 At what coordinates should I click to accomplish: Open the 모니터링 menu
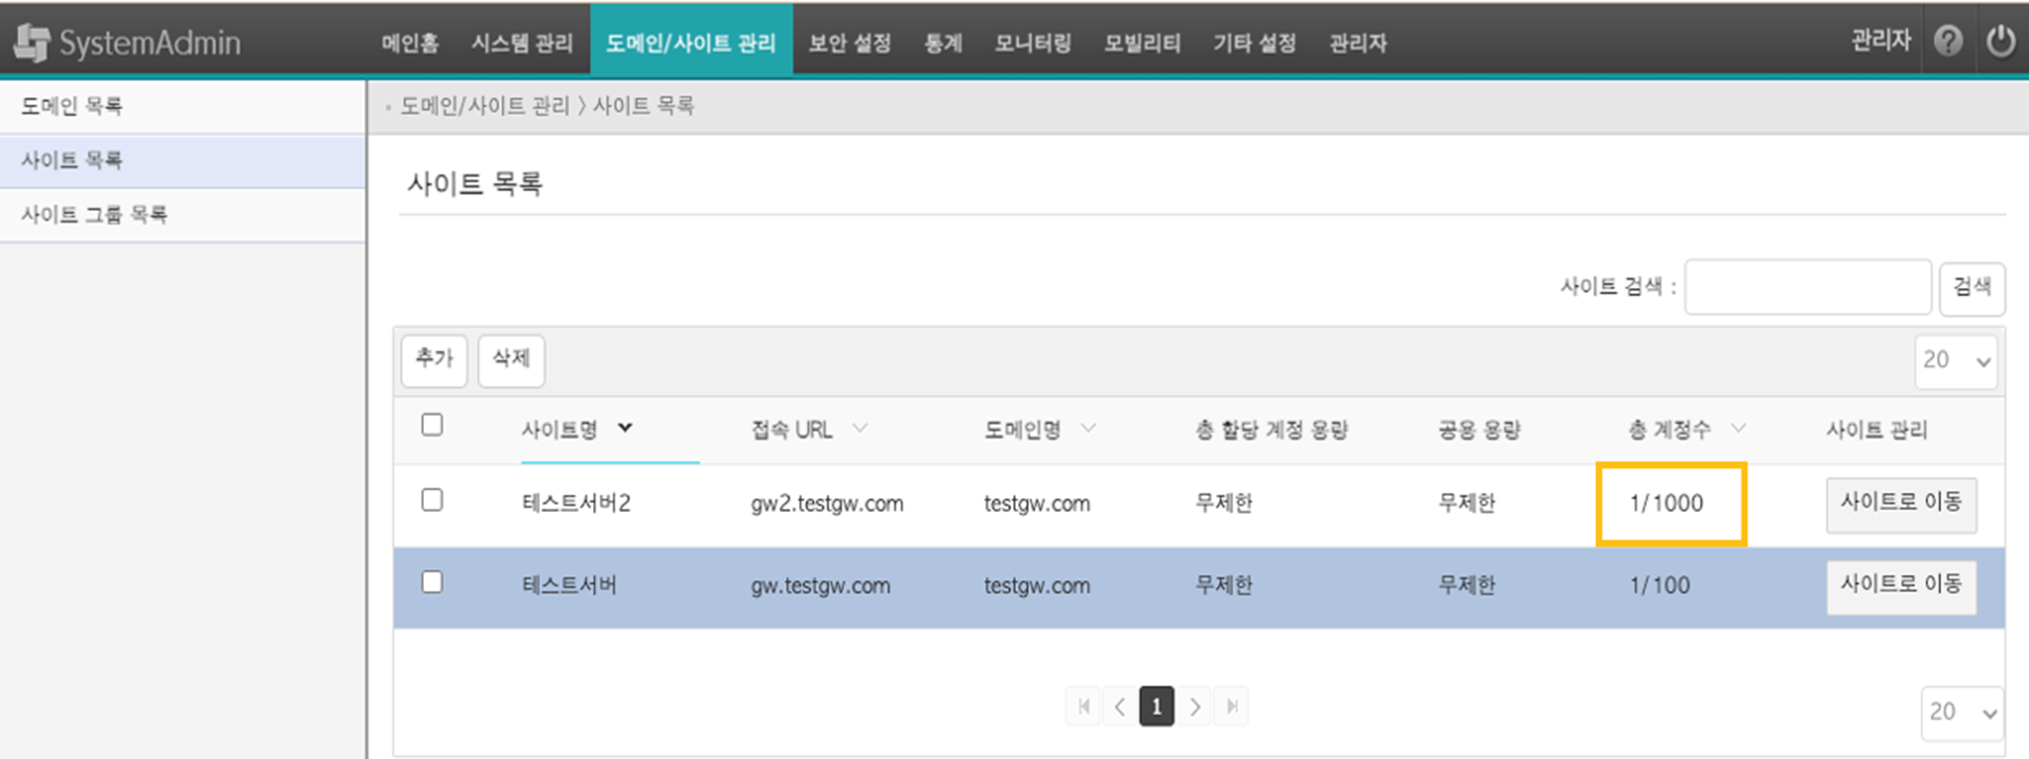coord(1033,43)
